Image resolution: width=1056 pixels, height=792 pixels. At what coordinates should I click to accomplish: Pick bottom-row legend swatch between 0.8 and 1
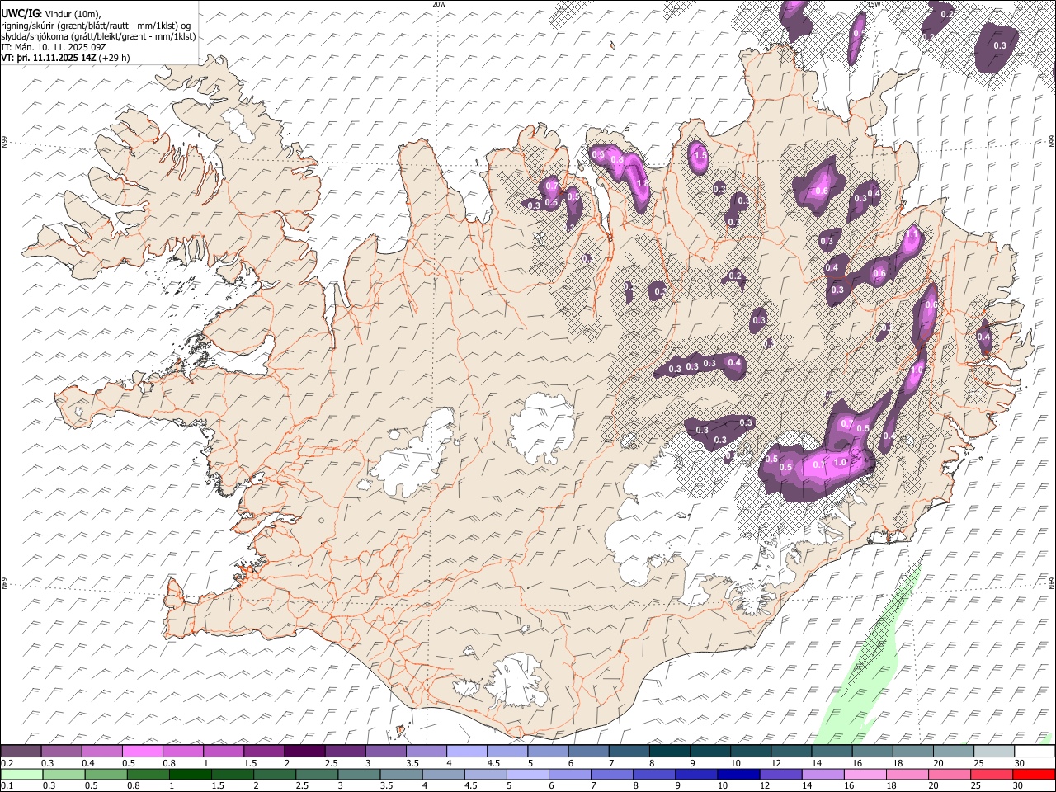click(x=148, y=775)
